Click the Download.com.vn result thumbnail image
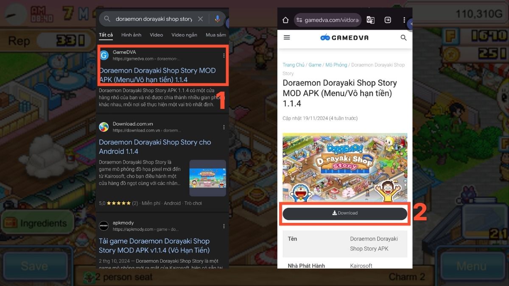 (x=207, y=178)
